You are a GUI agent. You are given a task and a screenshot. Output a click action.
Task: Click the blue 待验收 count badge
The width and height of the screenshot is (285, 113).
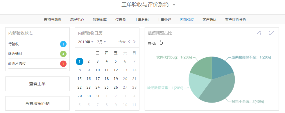pyautogui.click(x=63, y=44)
